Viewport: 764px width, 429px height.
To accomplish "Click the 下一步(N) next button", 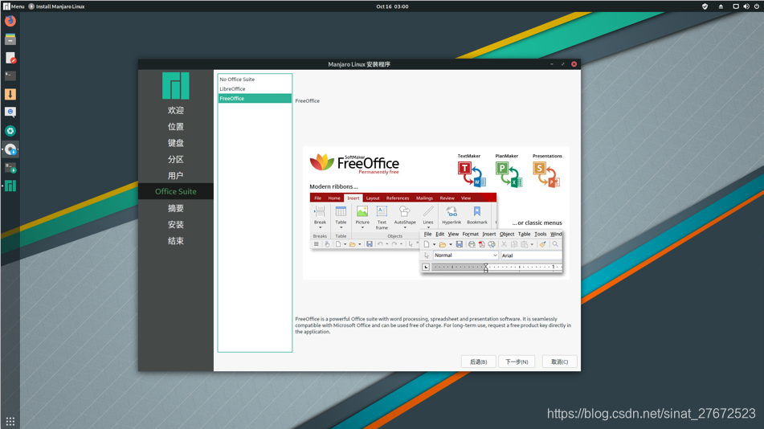I will tap(517, 362).
